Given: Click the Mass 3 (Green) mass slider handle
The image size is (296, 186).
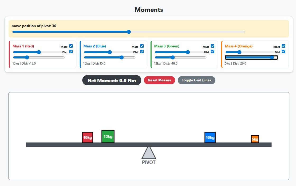Looking at the screenshot, I should pos(188,52).
